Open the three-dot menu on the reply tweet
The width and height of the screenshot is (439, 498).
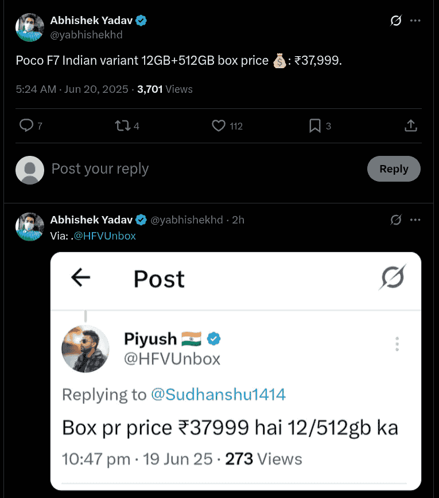click(415, 219)
